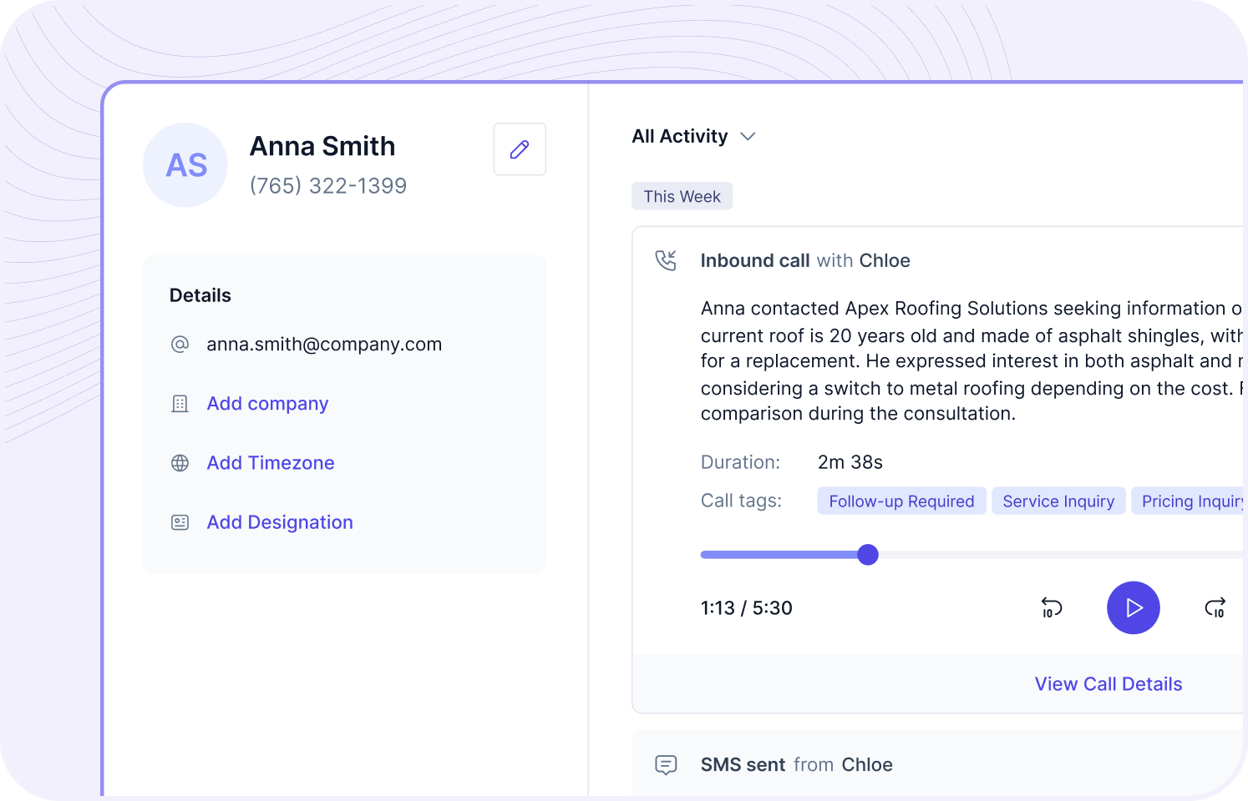Click the AS avatar circle
This screenshot has width=1248, height=801.
coord(185,165)
